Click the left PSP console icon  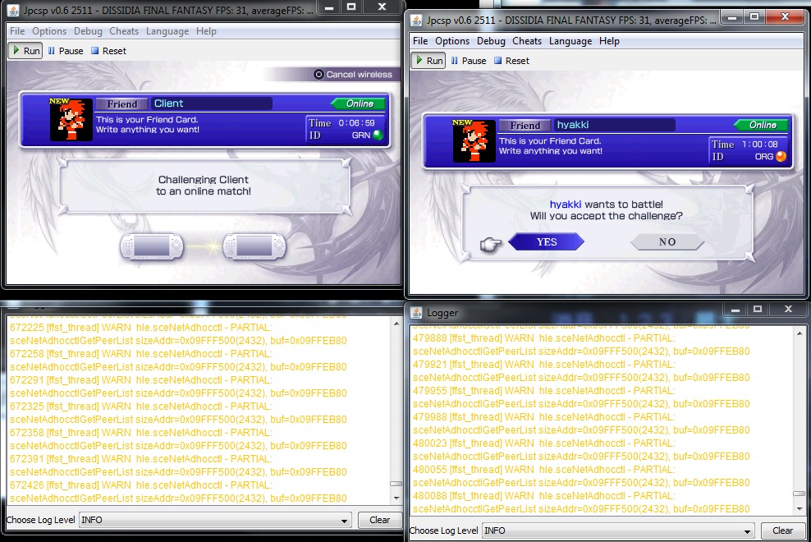point(152,246)
